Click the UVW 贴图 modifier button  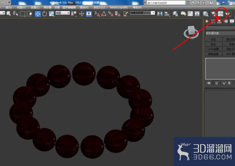point(213,49)
